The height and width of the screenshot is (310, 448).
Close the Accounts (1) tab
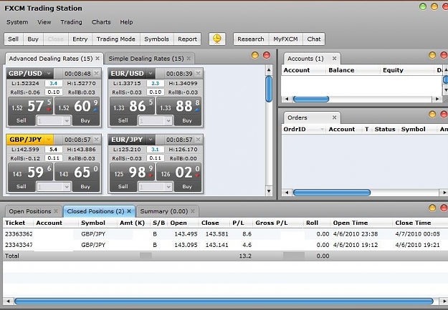tap(334, 58)
